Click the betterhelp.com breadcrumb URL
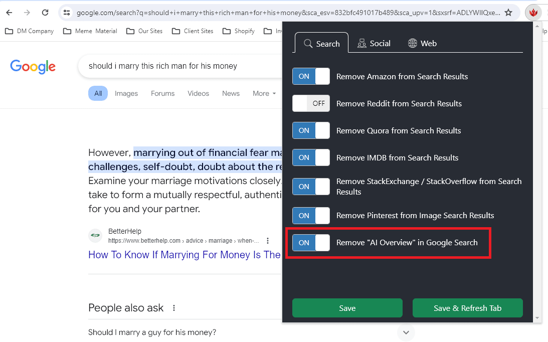 (x=184, y=241)
